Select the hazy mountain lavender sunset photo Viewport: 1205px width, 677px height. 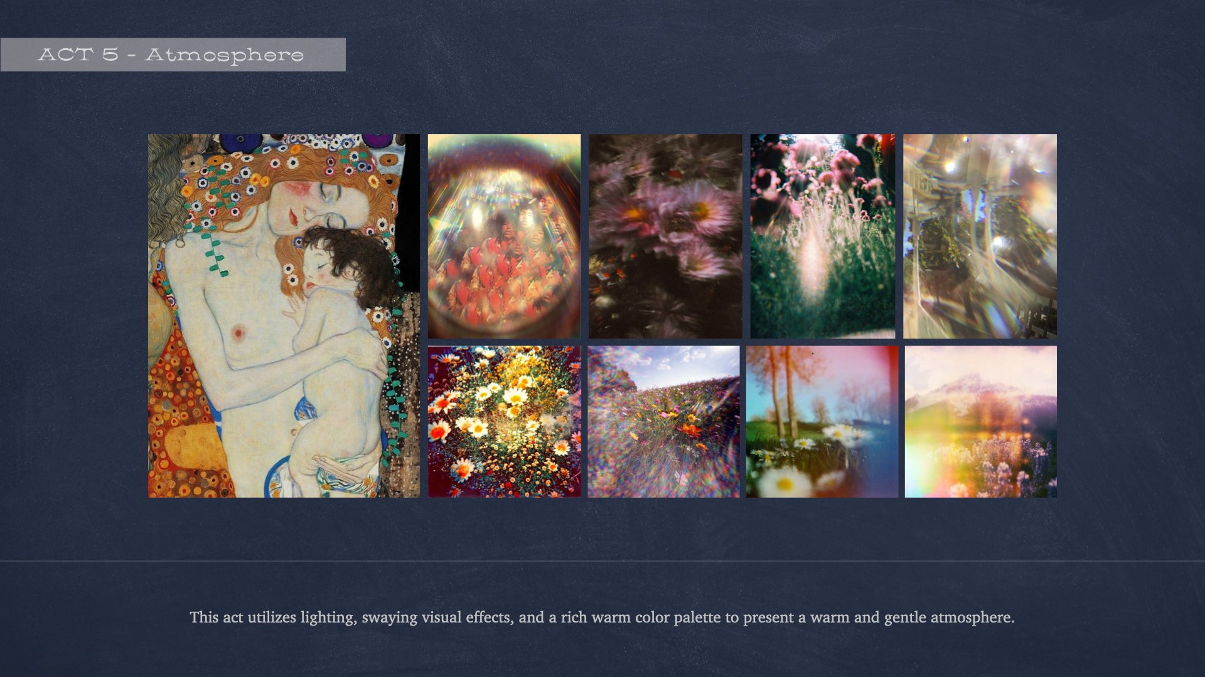[981, 422]
